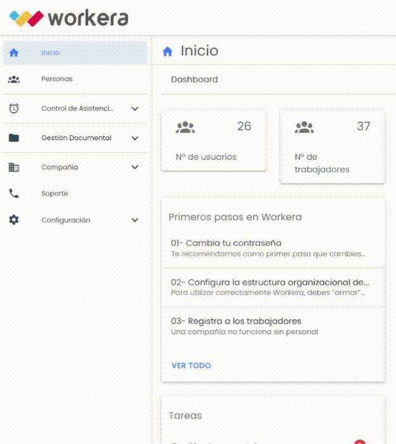Click the Gestión Documental folder icon
396x444 pixels.
tap(14, 138)
